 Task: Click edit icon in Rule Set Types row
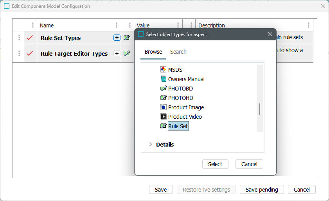coord(127,38)
